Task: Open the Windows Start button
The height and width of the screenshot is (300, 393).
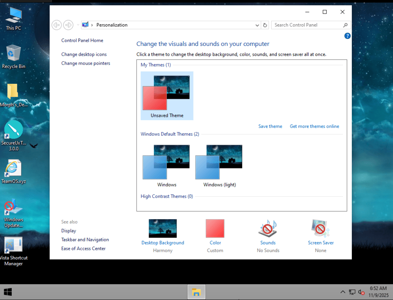Action: [x=8, y=292]
